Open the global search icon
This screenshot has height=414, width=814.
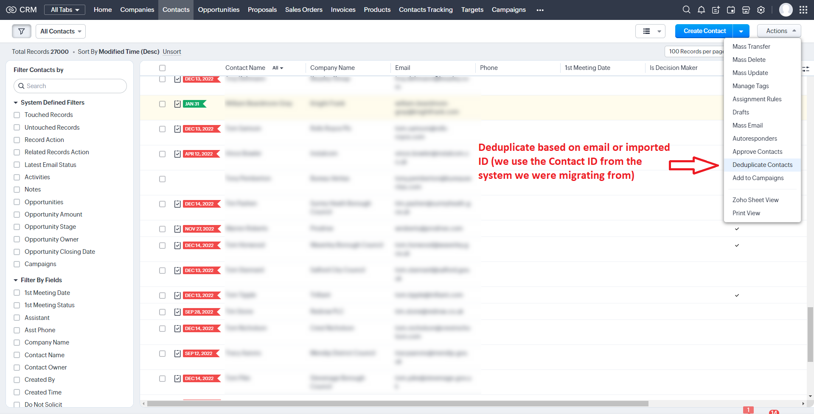[x=686, y=10]
